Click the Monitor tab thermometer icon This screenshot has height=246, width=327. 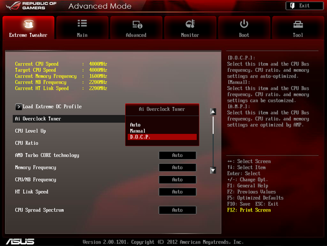[190, 24]
